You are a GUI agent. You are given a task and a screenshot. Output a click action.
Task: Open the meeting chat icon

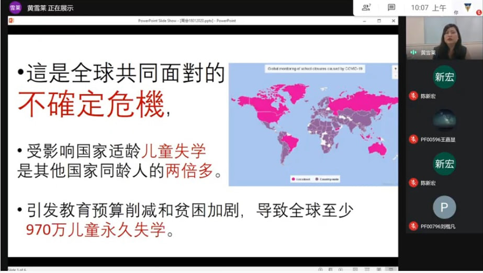pyautogui.click(x=391, y=7)
